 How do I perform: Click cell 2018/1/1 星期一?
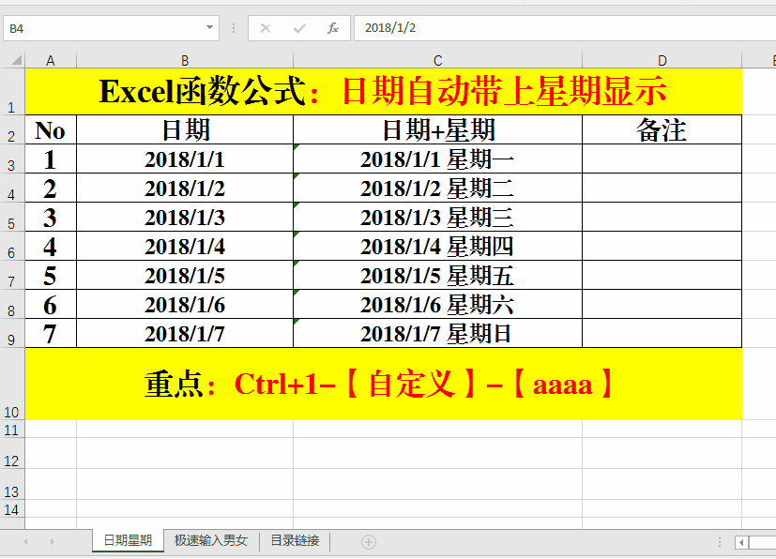[437, 159]
